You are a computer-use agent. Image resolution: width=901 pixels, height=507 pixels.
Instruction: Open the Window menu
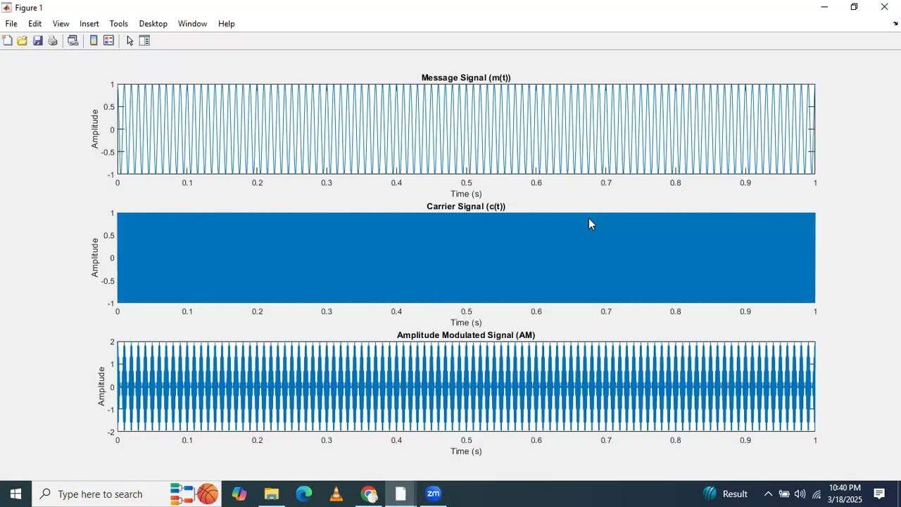click(193, 24)
